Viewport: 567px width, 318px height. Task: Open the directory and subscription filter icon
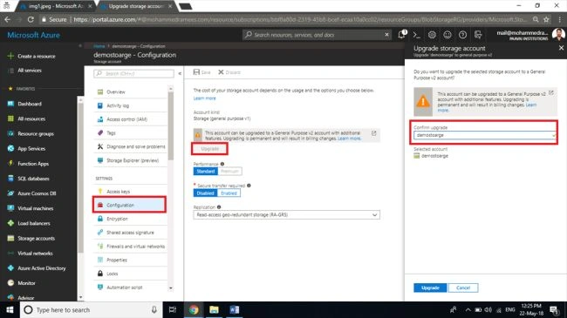coord(478,35)
